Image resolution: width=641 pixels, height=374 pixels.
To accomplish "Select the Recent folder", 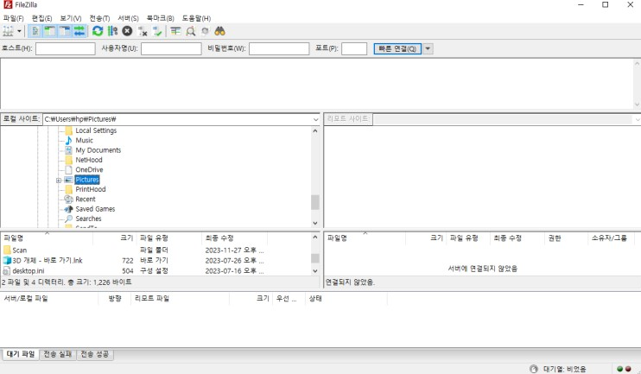I will (x=86, y=199).
